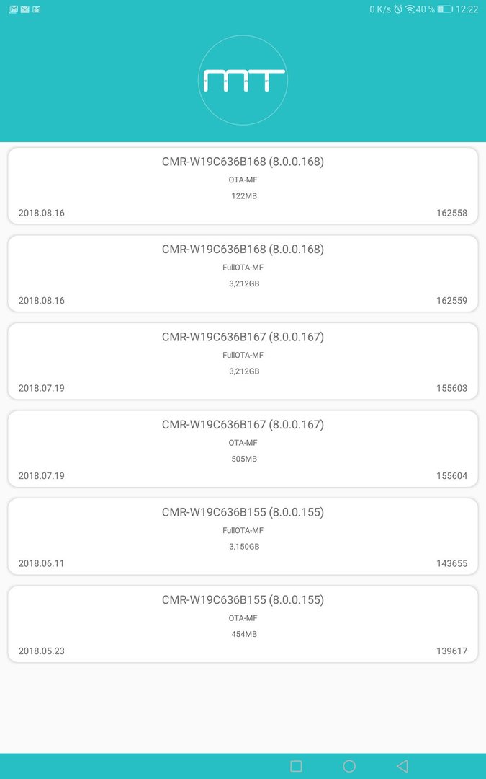Open B155 OTA-MF 454MB firmware card
Screen dimensions: 486x779
coord(243,624)
